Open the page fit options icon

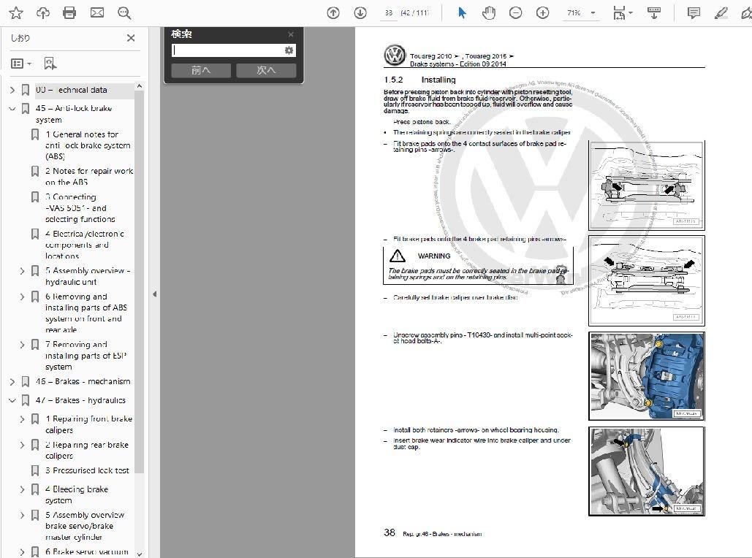pos(622,13)
